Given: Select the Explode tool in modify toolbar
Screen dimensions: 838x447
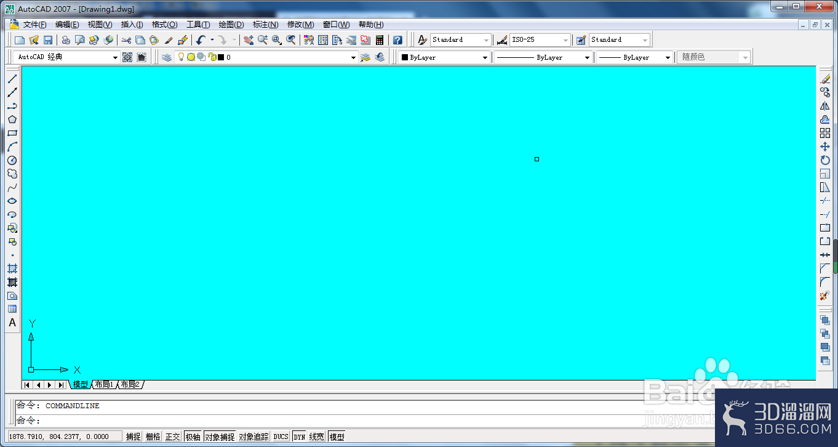Looking at the screenshot, I should (x=825, y=296).
